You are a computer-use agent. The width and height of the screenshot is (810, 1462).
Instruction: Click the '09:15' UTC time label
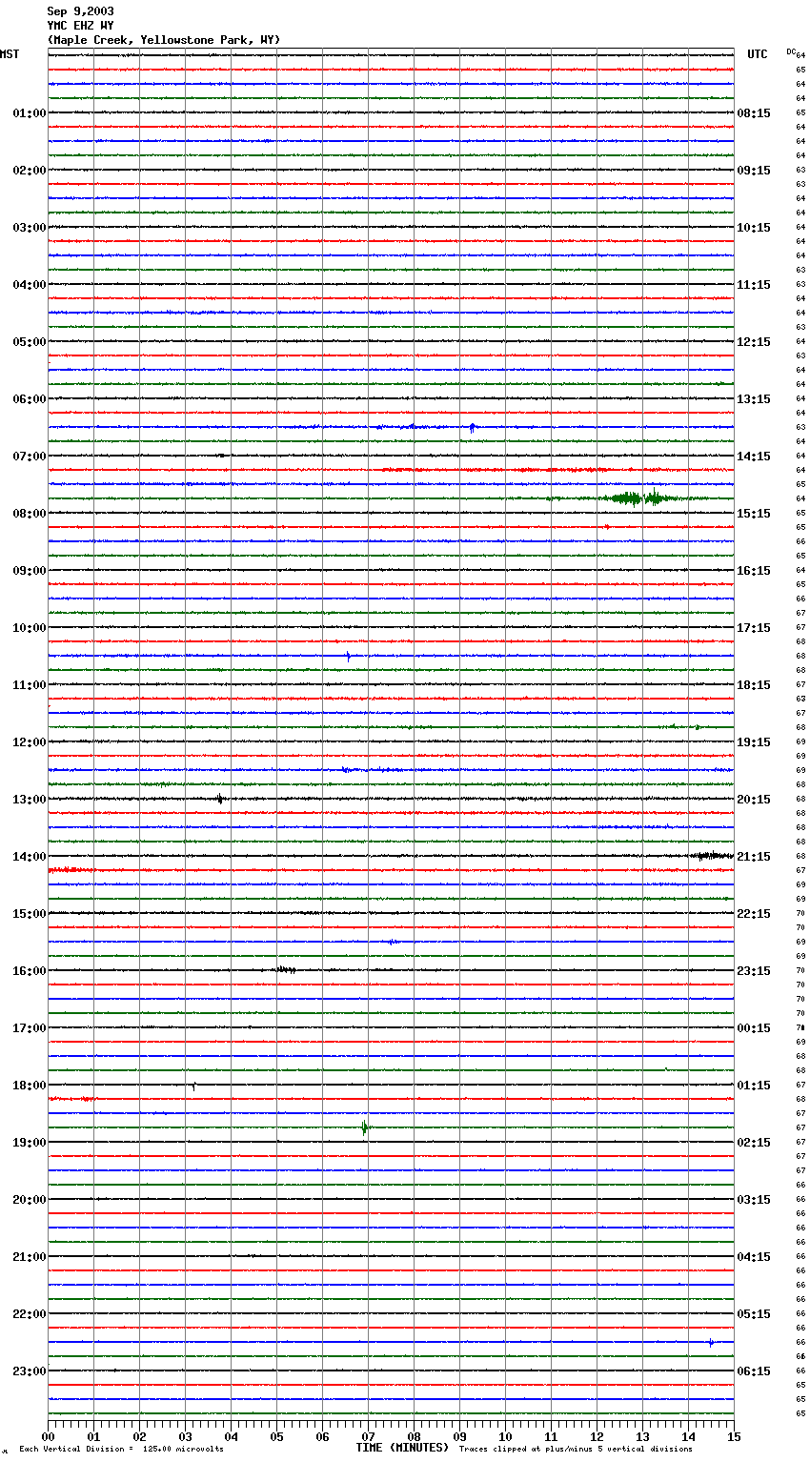click(754, 171)
